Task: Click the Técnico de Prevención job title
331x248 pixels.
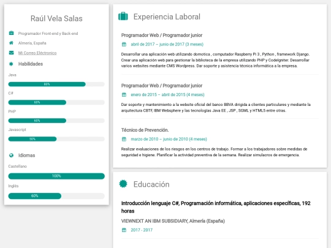Action: click(x=145, y=130)
